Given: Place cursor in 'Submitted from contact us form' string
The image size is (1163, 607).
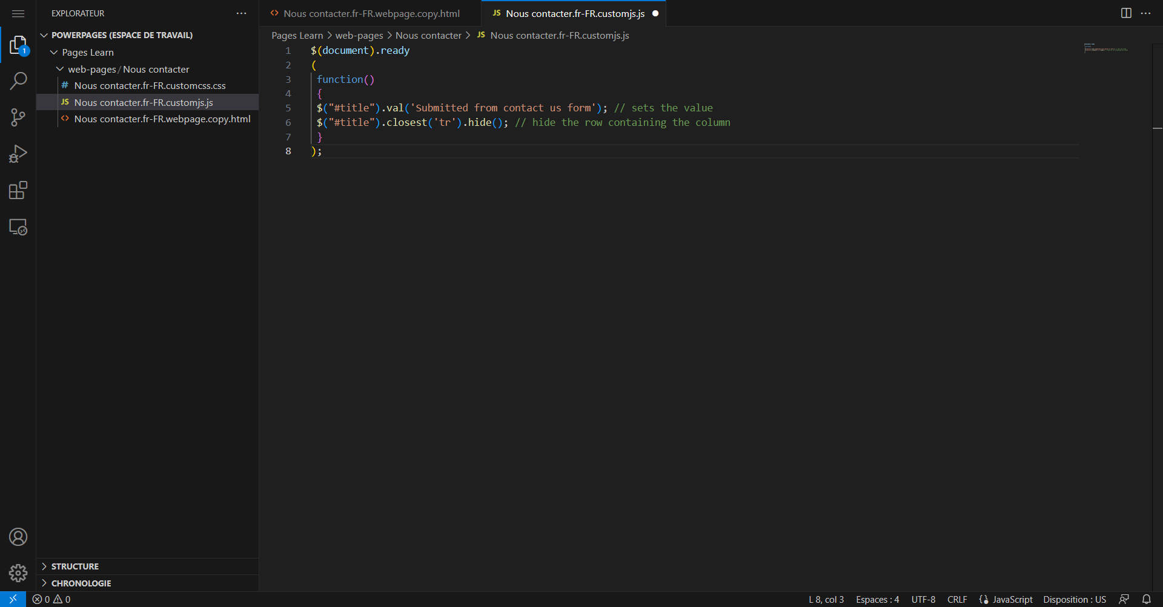Looking at the screenshot, I should point(503,108).
